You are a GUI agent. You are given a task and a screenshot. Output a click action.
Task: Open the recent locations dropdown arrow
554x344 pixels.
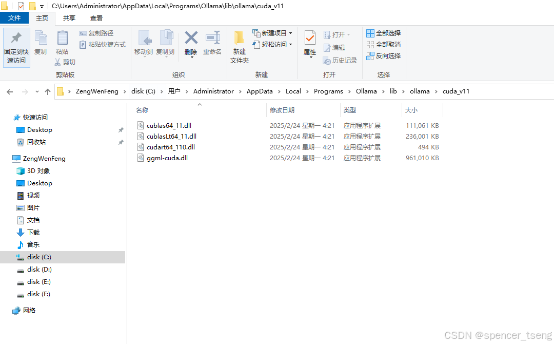pos(37,92)
